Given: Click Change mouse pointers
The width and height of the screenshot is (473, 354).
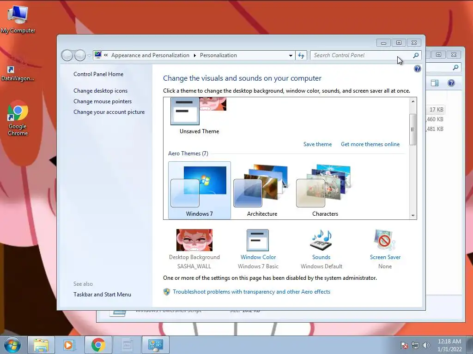Looking at the screenshot, I should click(103, 101).
